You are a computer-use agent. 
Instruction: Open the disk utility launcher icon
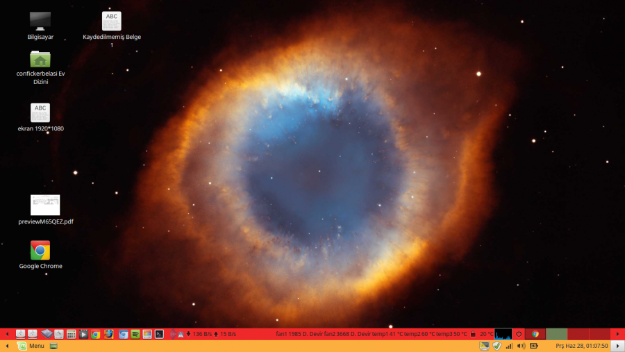pos(59,334)
